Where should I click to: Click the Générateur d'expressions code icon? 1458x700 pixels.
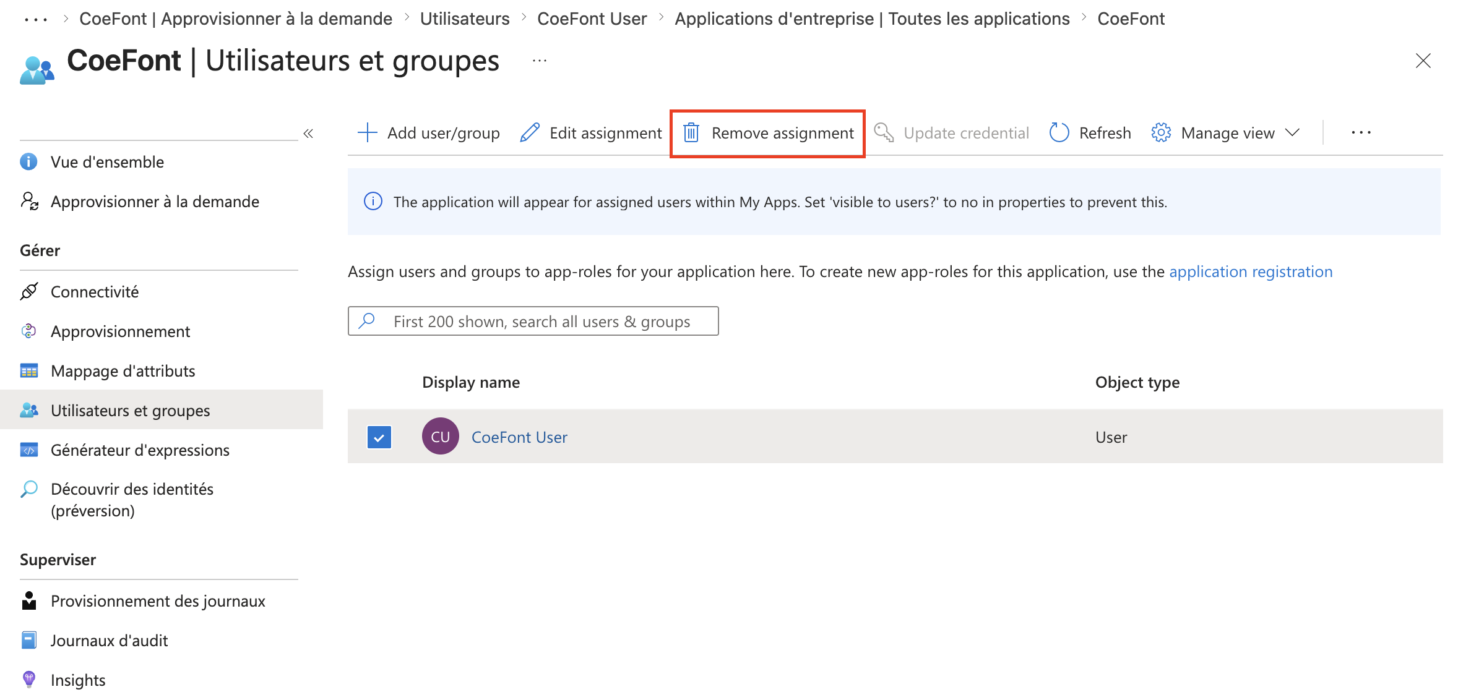[x=29, y=450]
